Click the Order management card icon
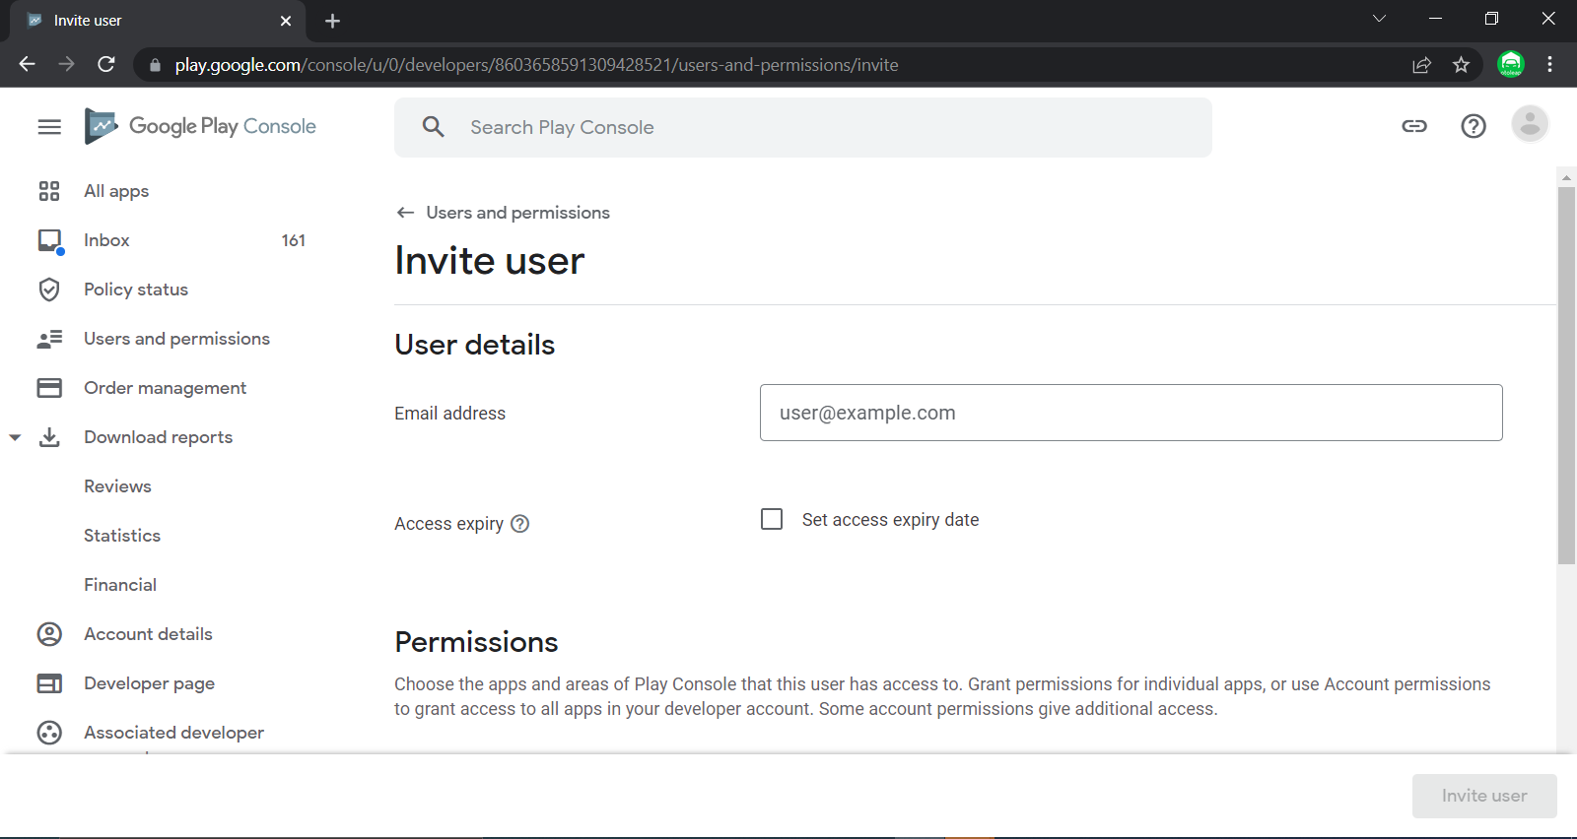The height and width of the screenshot is (839, 1577). click(49, 388)
